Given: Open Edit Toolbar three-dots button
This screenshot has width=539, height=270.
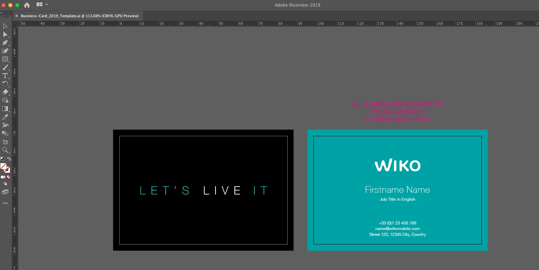Looking at the screenshot, I should [x=5, y=203].
